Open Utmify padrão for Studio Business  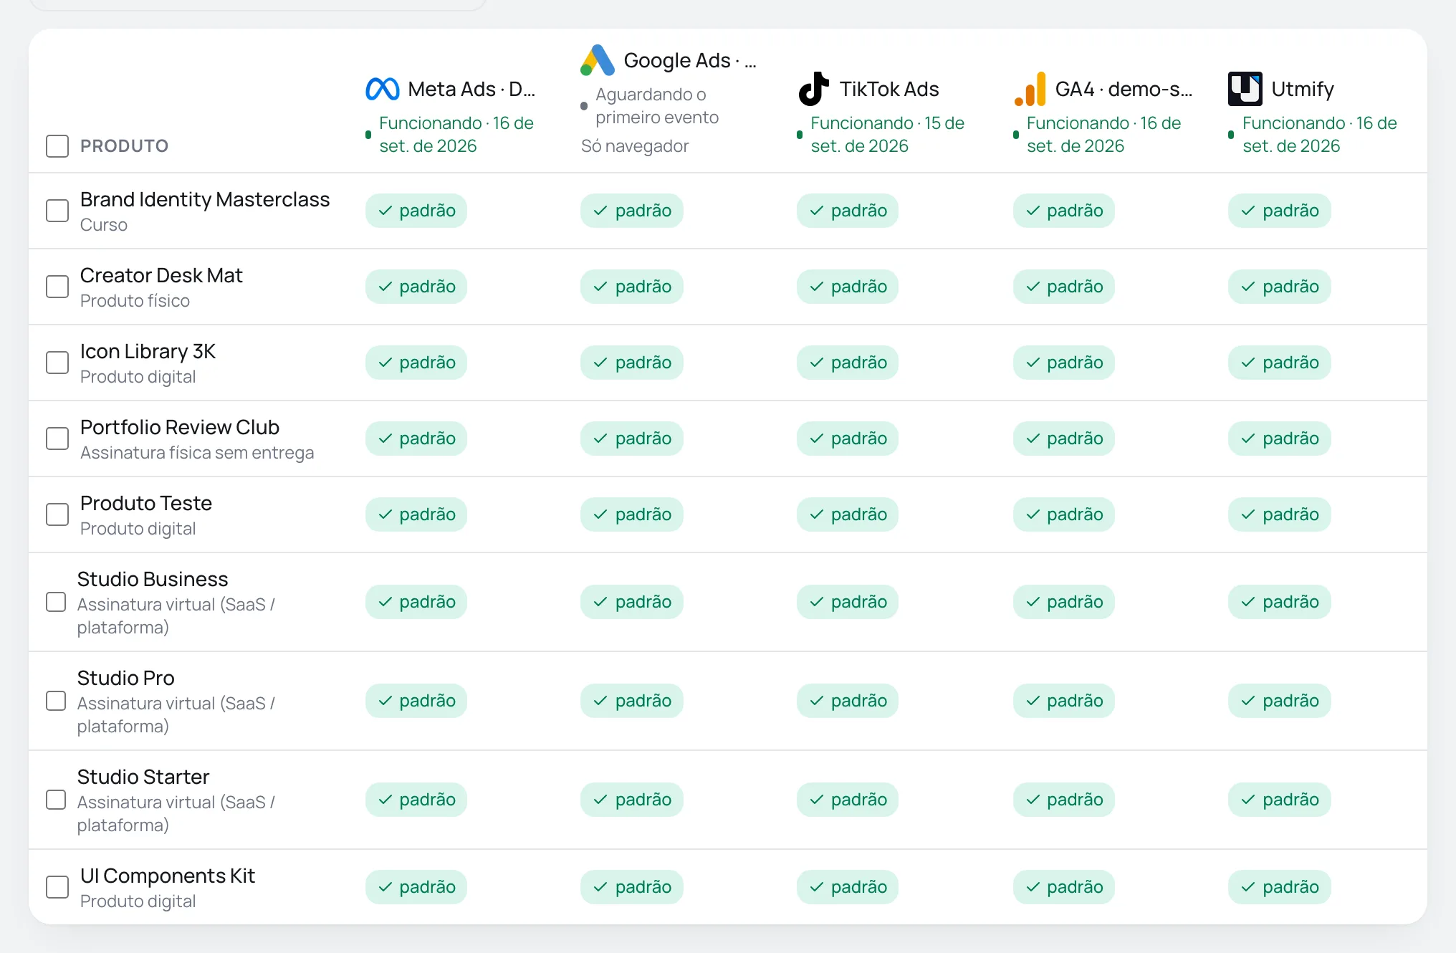[1280, 602]
